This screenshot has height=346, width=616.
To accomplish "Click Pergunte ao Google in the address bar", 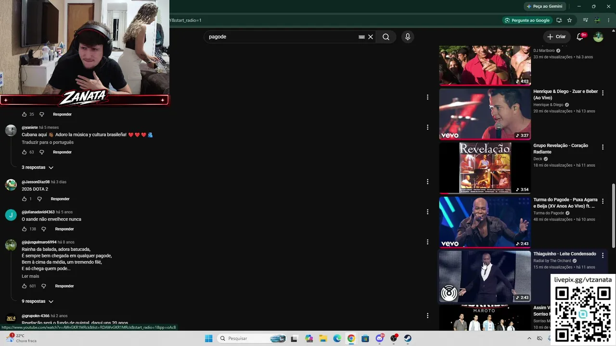I will (x=527, y=20).
